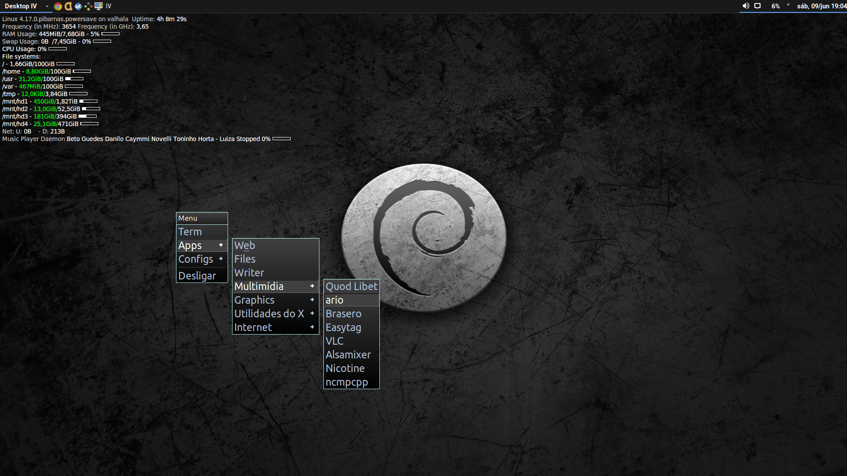Click the volume speaker tray icon
Screen dimensions: 847x476
[746, 6]
